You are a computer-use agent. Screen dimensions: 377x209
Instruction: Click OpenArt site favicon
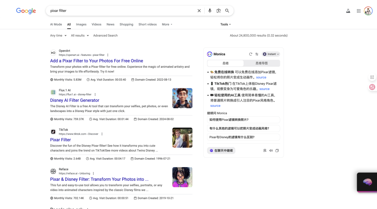click(x=53, y=53)
